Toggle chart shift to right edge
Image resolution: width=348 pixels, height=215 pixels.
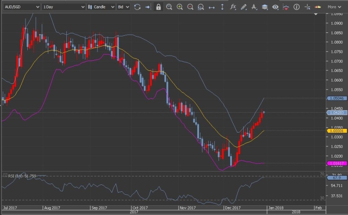[148, 7]
